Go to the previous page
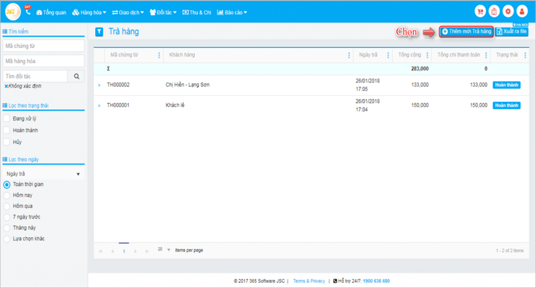Image resolution: width=536 pixels, height=288 pixels. (x=112, y=251)
